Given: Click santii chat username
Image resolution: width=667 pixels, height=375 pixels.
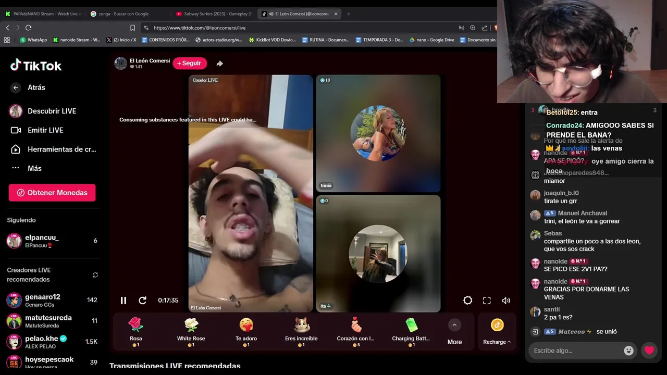Looking at the screenshot, I should pos(552,309).
